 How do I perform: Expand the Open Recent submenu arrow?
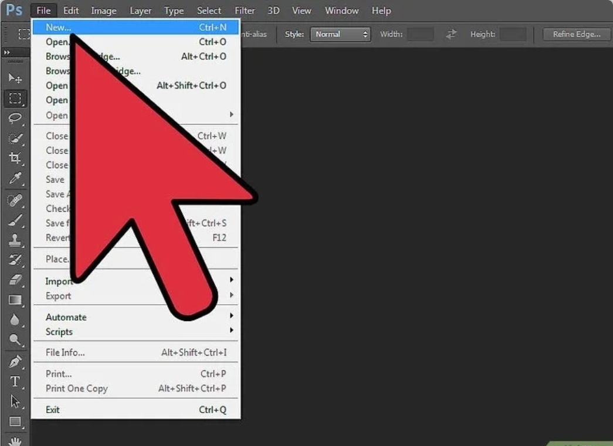click(x=232, y=114)
